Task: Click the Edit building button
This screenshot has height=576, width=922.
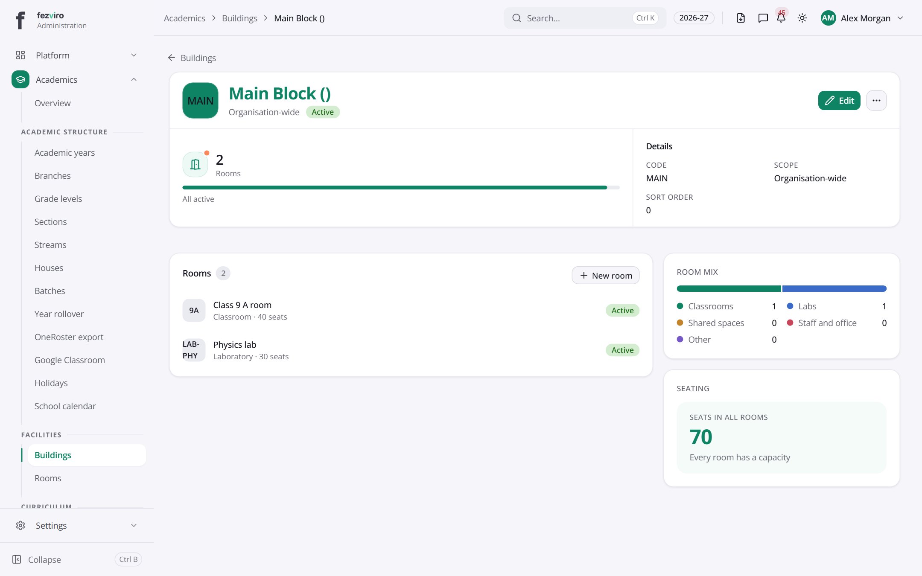Action: pyautogui.click(x=839, y=101)
